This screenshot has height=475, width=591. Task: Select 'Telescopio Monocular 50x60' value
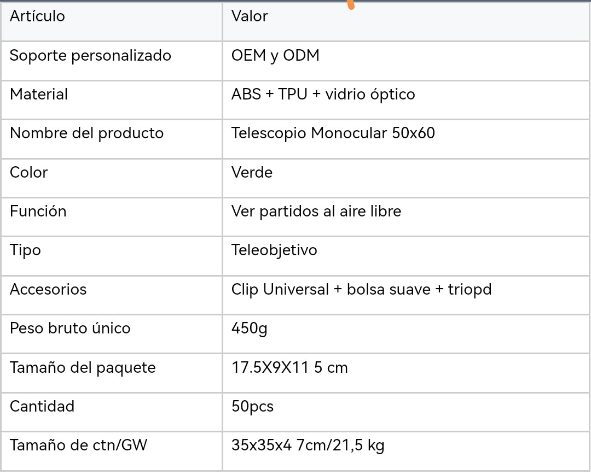click(333, 133)
